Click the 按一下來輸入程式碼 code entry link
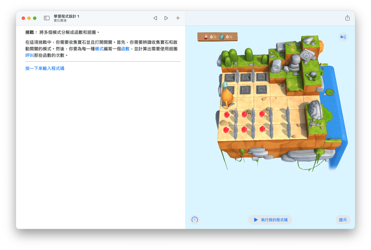Image resolution: width=371 pixels, height=250 pixels. tap(45, 68)
